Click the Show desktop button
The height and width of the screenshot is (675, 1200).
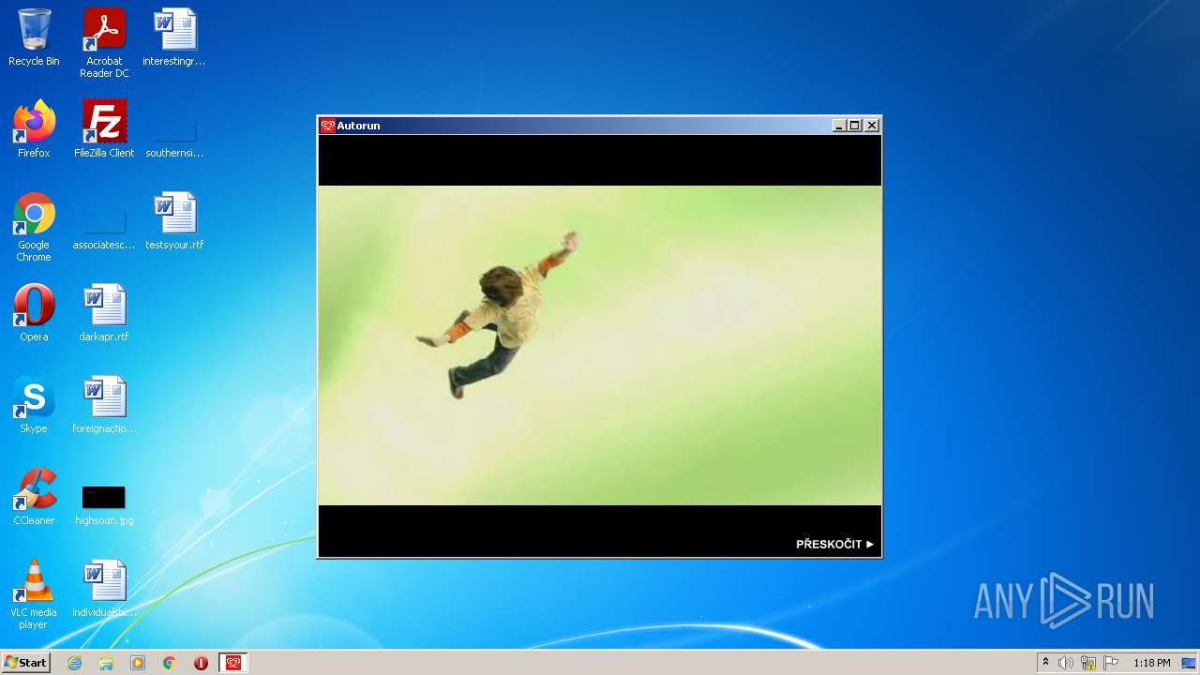[1190, 663]
